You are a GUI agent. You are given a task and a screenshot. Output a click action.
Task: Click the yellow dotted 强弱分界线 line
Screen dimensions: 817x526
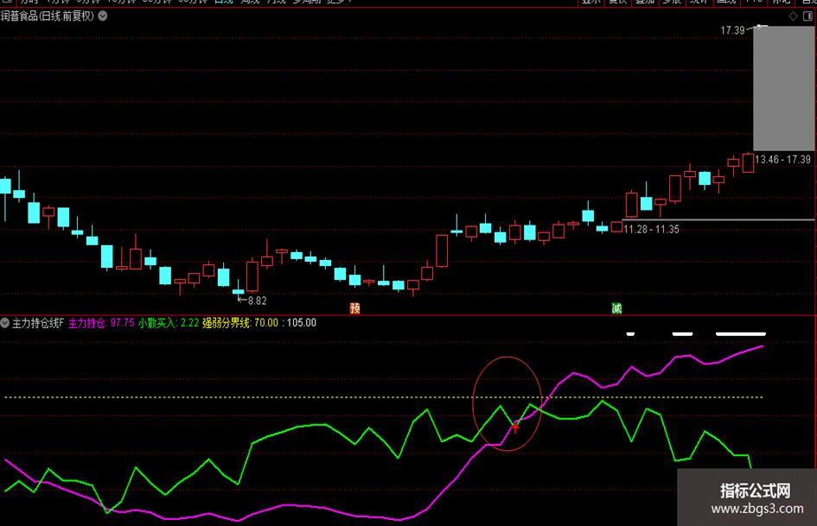click(384, 397)
